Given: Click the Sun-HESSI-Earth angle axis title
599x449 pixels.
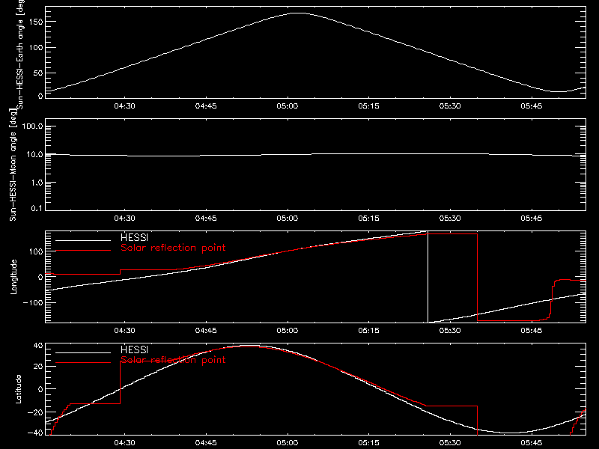Looking at the screenshot, I should [x=20, y=55].
